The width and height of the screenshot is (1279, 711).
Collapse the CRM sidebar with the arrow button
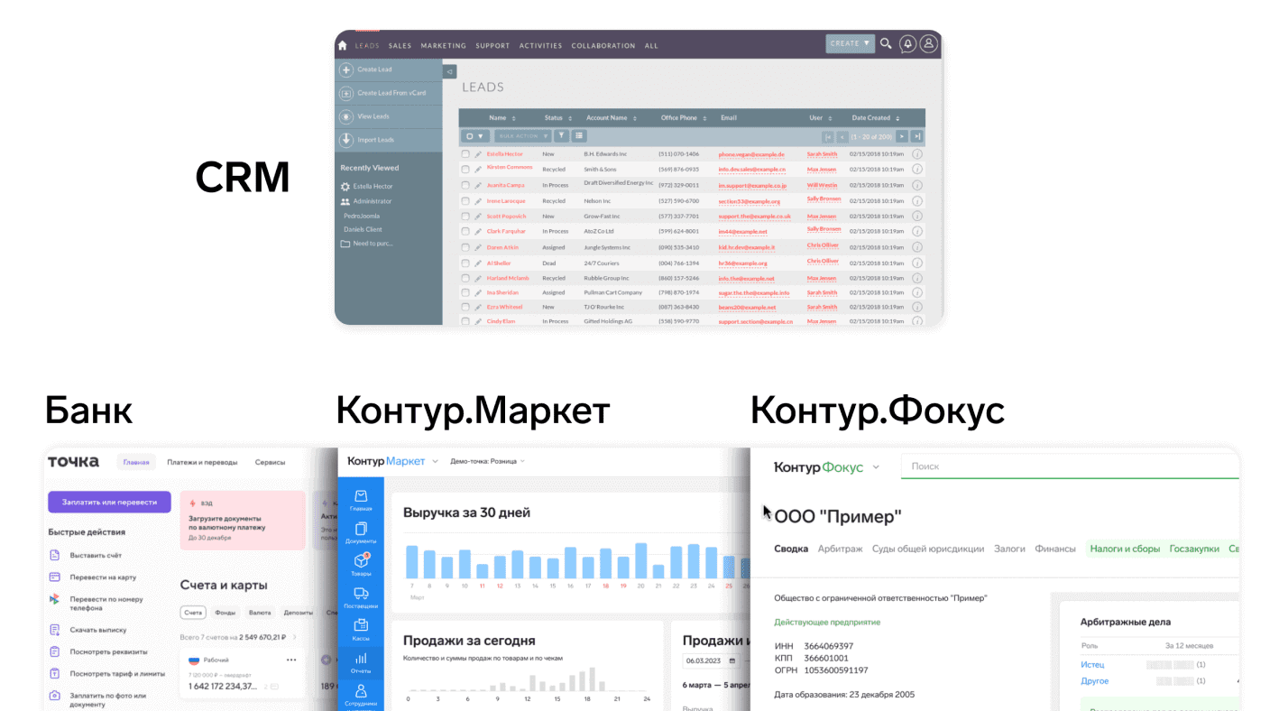pos(449,71)
